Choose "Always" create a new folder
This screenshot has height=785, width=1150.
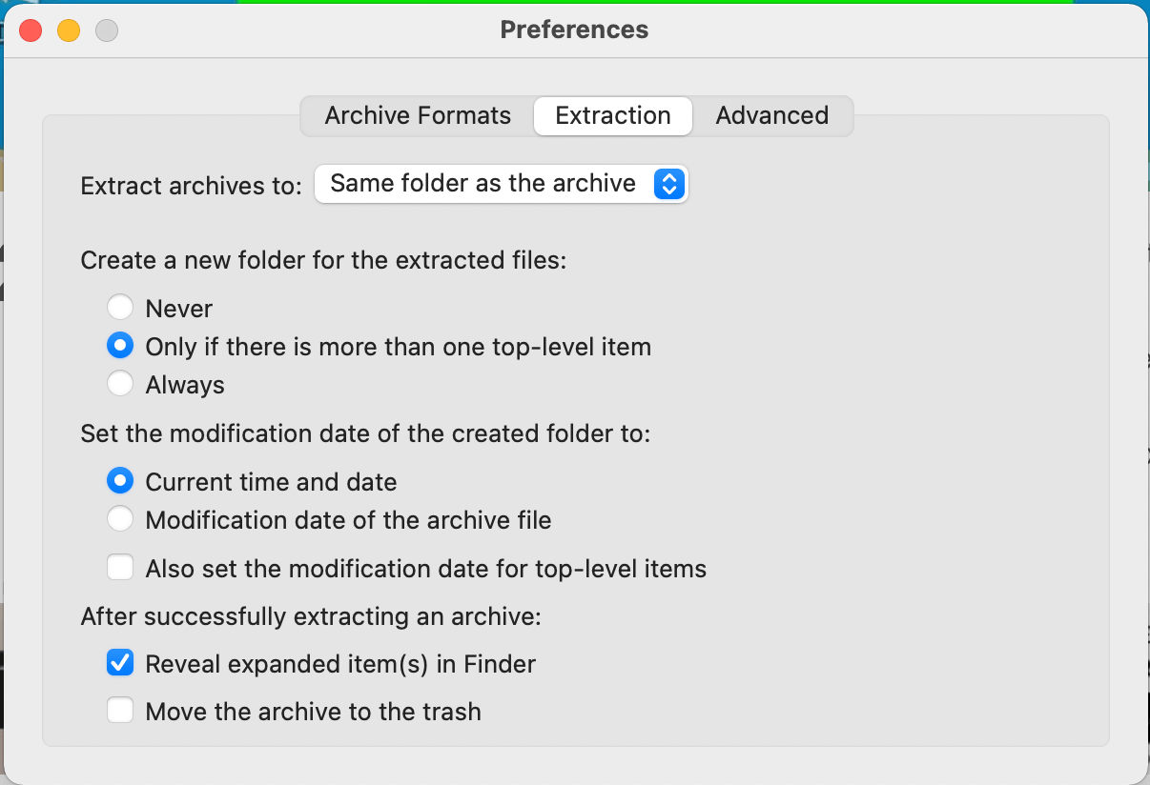click(120, 383)
